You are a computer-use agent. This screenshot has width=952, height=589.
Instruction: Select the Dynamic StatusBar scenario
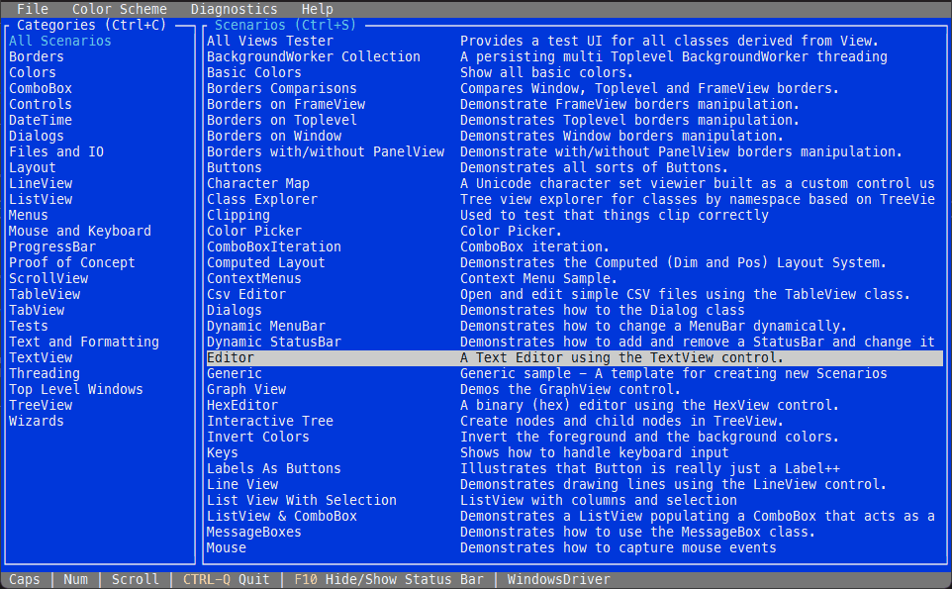(274, 341)
